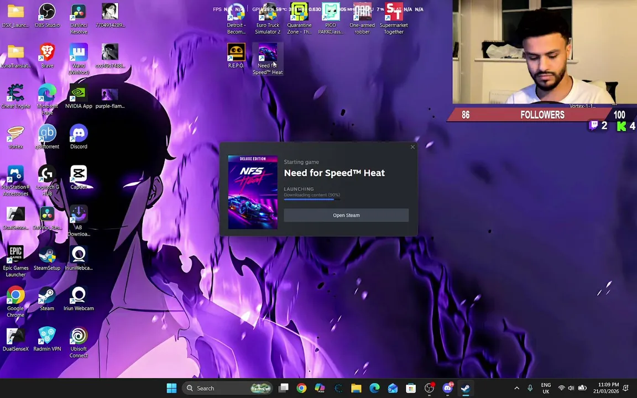637x398 pixels.
Task: Click the NFS Heat cover art thumbnail
Action: [x=253, y=192]
